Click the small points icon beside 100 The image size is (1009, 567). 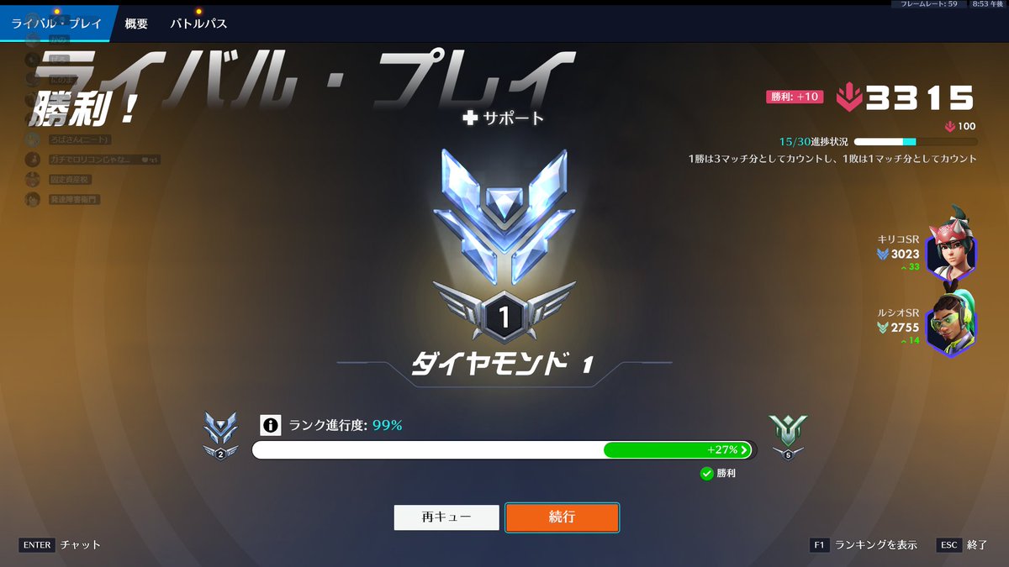pyautogui.click(x=951, y=126)
